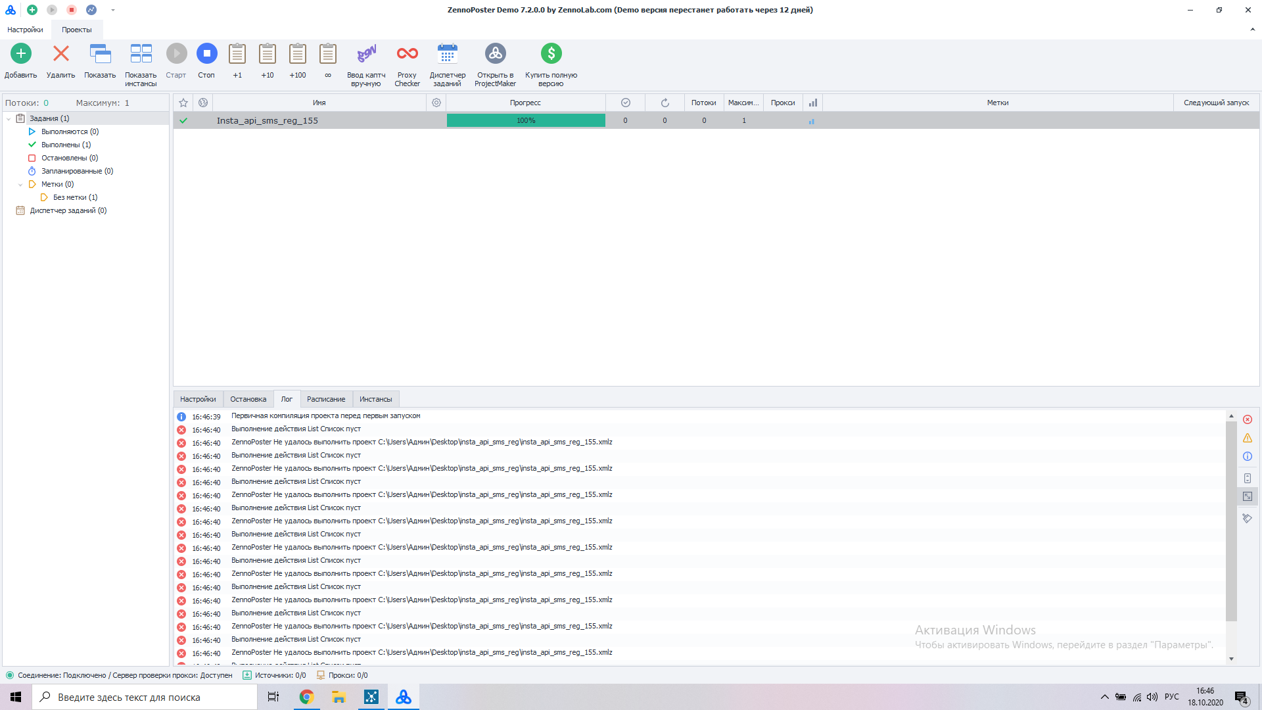Click Ввод каптч вручную icon
This screenshot has height=710, width=1262.
(x=366, y=53)
